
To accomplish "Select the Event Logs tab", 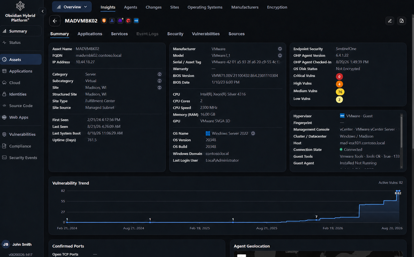I will (x=147, y=34).
